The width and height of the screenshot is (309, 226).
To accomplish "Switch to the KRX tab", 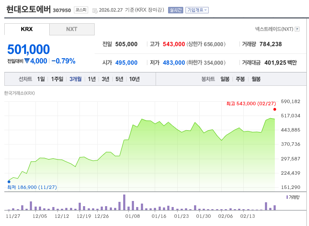I will coord(27,29).
